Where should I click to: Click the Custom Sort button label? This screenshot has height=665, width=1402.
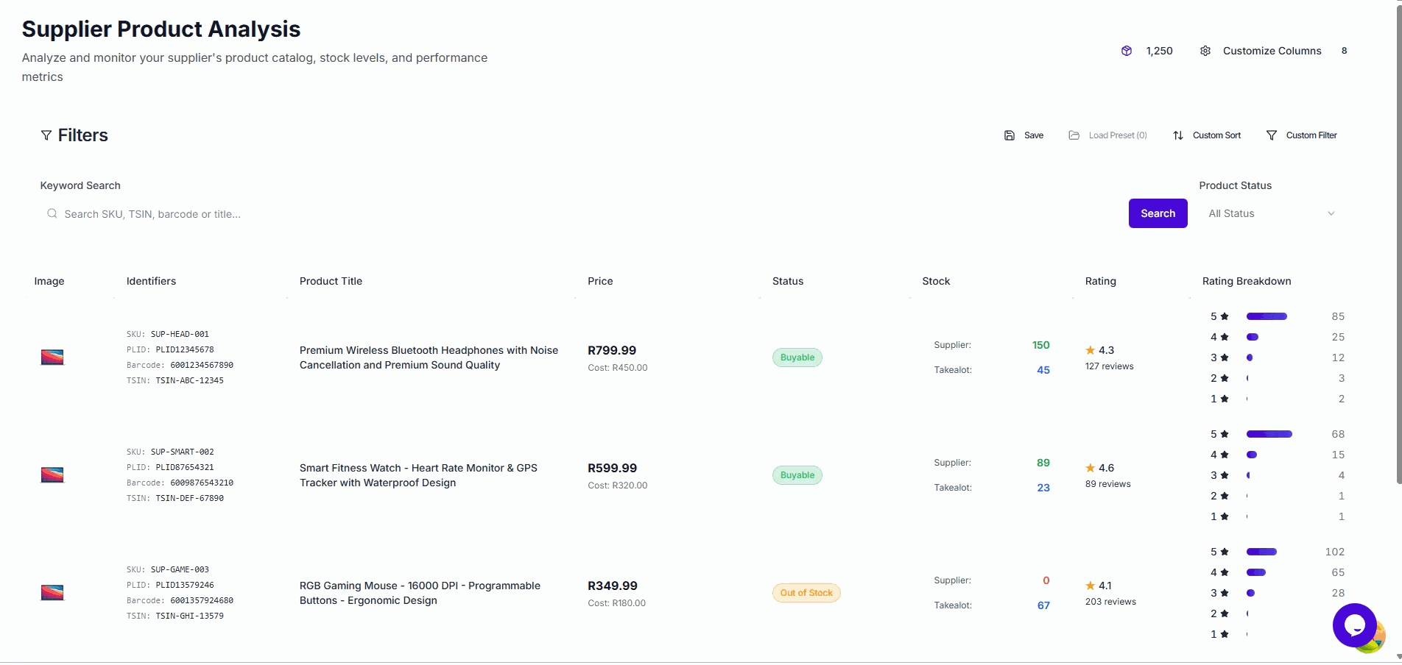[x=1217, y=135]
